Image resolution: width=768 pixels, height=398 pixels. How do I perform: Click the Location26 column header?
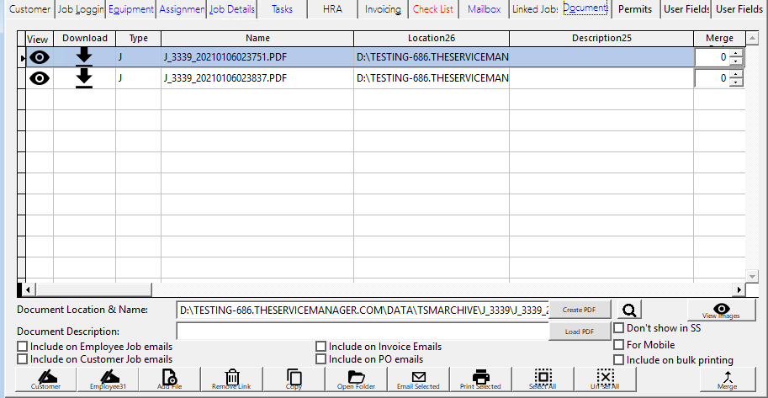[431, 38]
